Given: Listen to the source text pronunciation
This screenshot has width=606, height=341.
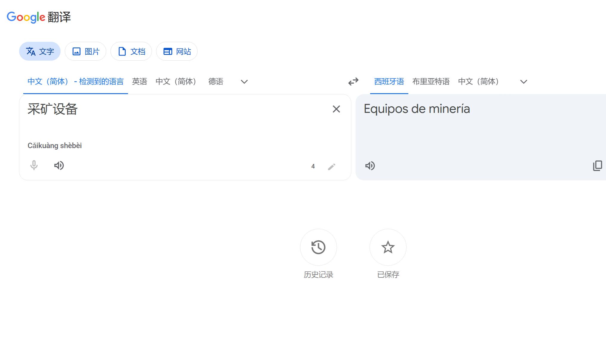Looking at the screenshot, I should coord(59,165).
